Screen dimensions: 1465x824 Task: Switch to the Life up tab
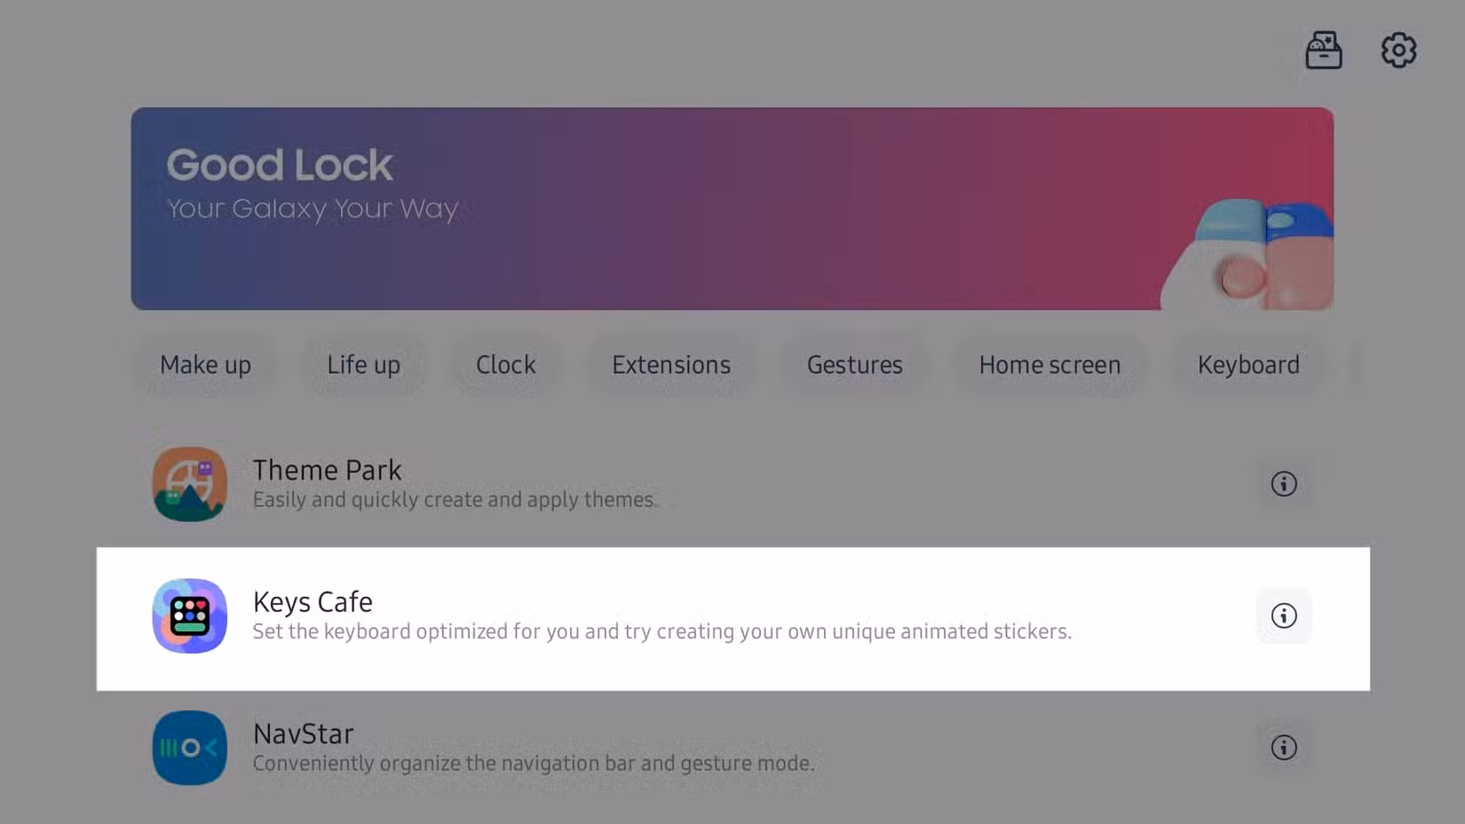click(363, 365)
